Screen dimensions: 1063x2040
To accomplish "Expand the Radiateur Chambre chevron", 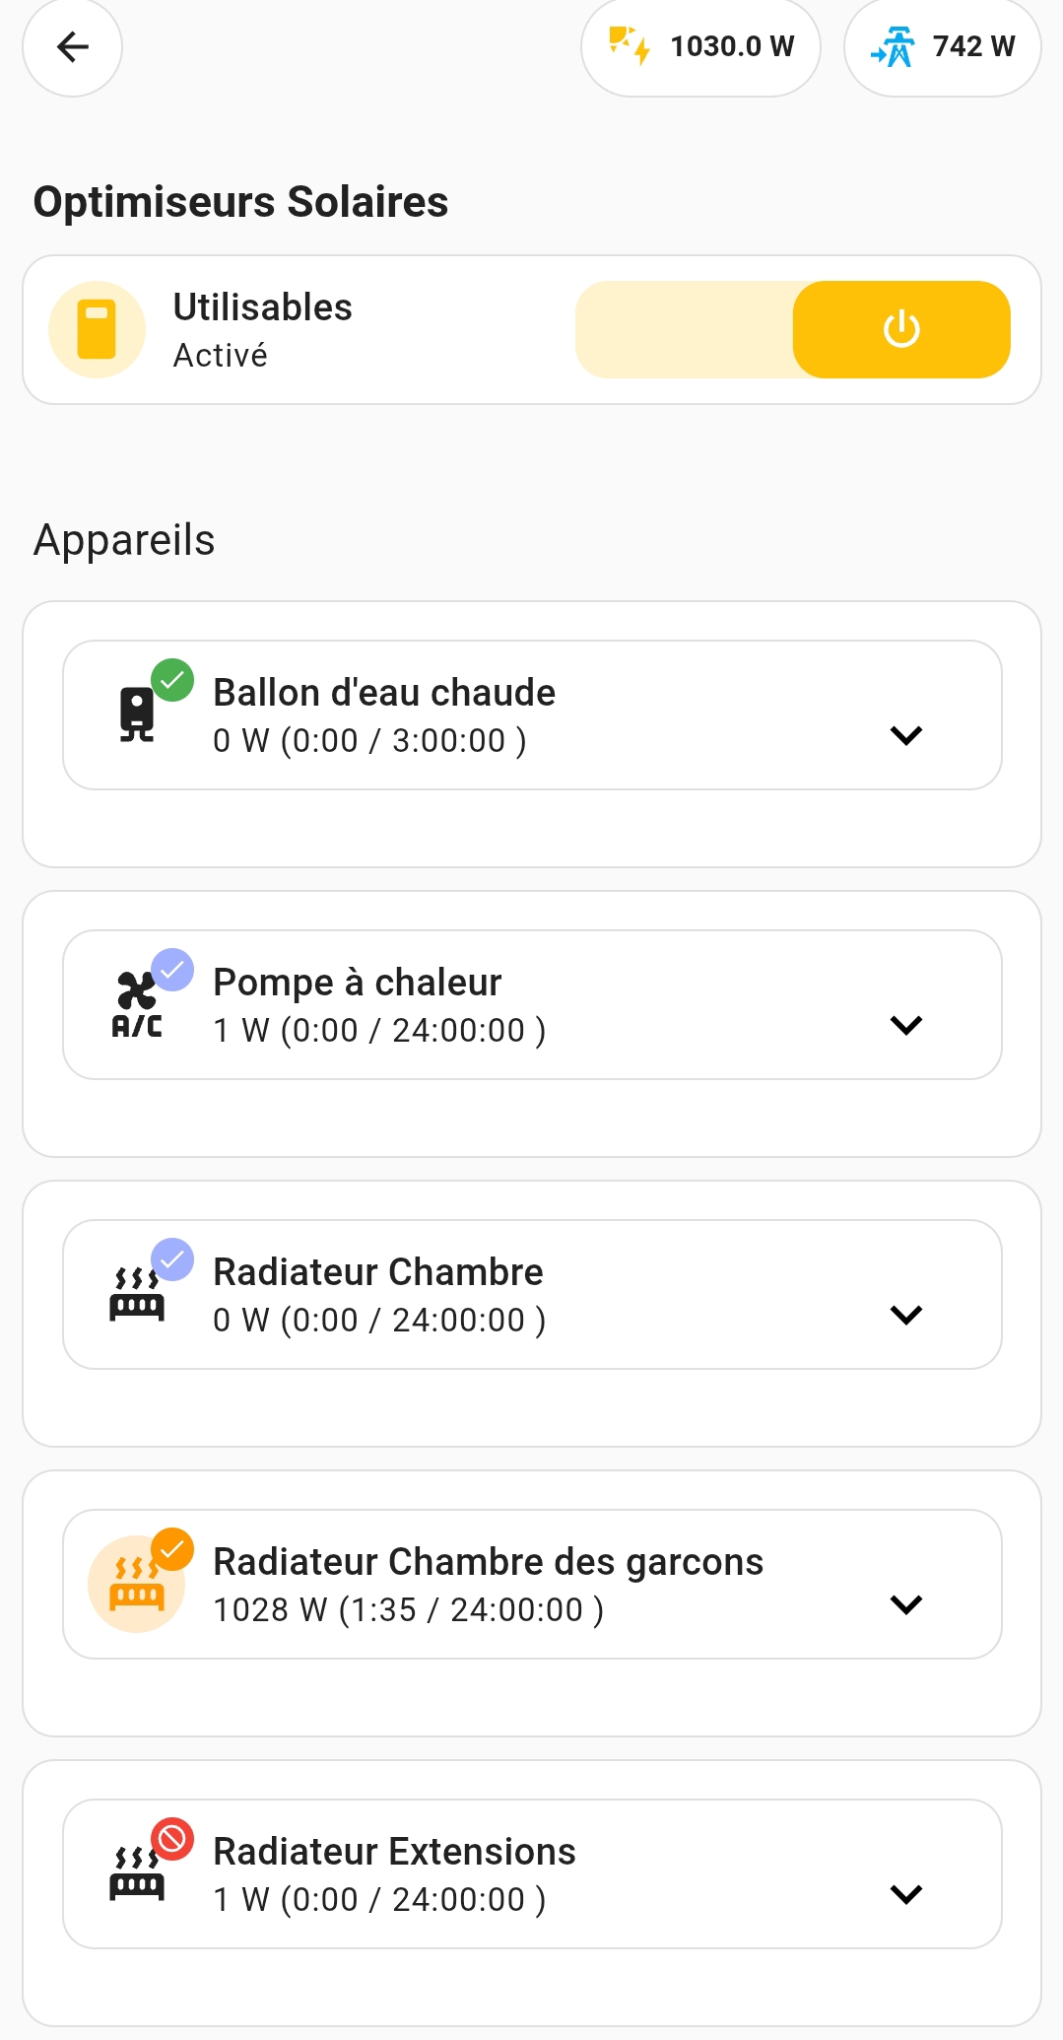I will click(905, 1315).
